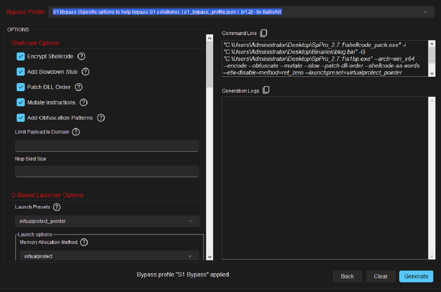Focus the Nop Sled Size field
Image resolution: width=441 pixels, height=292 pixels.
(107, 171)
